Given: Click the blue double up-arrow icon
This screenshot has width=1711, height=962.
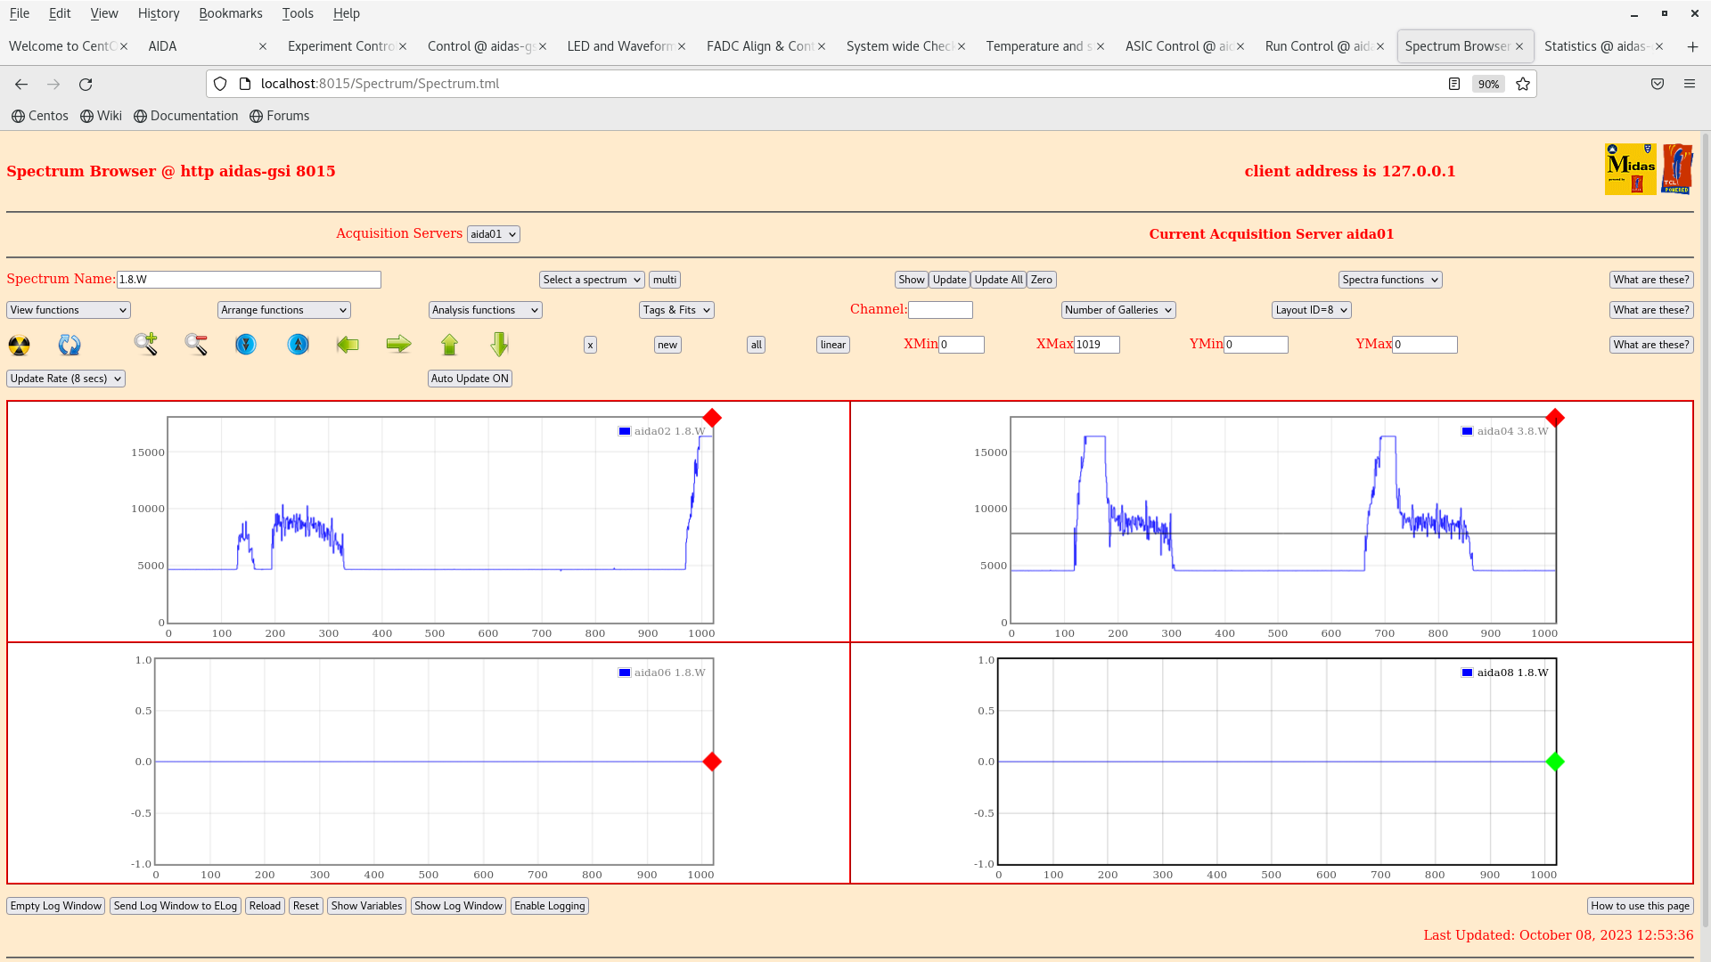Looking at the screenshot, I should [298, 344].
